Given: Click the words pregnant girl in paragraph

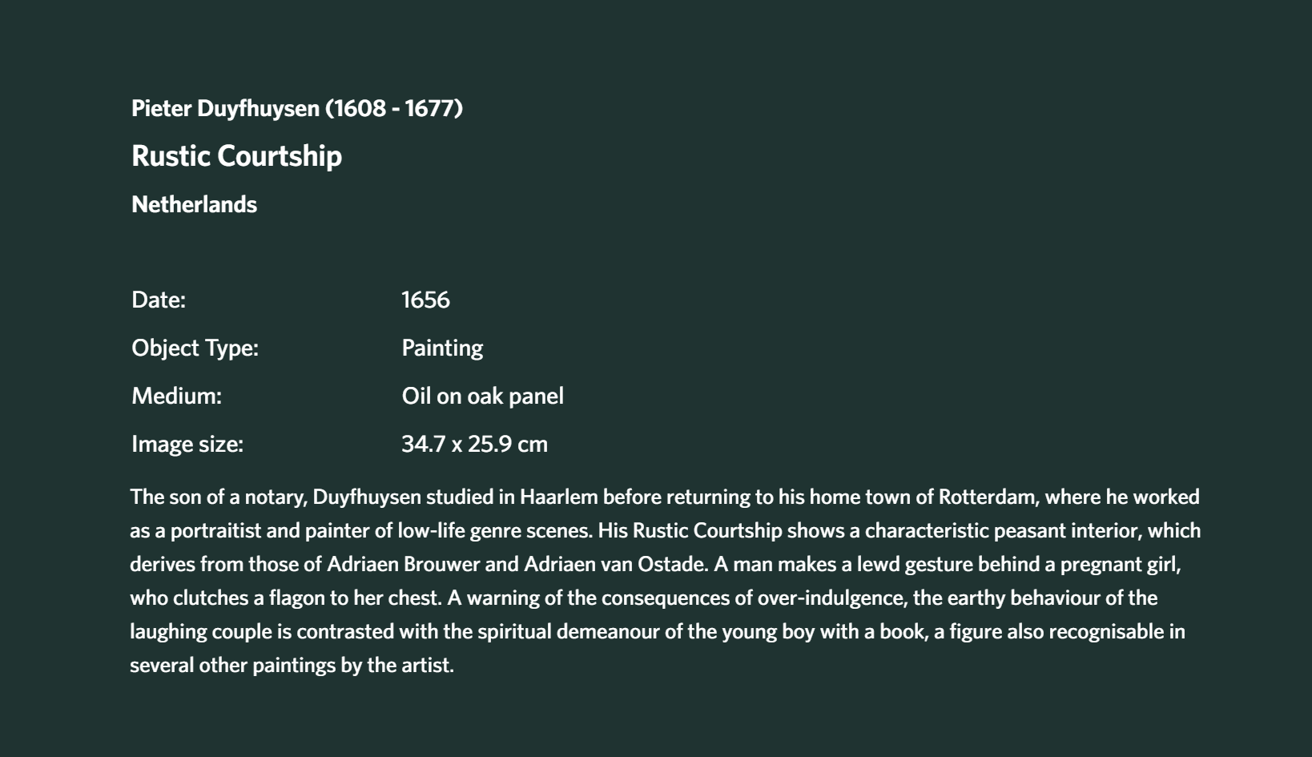Looking at the screenshot, I should coord(1120,564).
